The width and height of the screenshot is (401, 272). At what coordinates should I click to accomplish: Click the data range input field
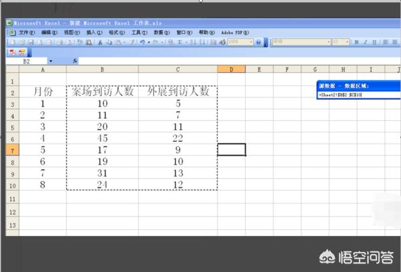(x=358, y=95)
